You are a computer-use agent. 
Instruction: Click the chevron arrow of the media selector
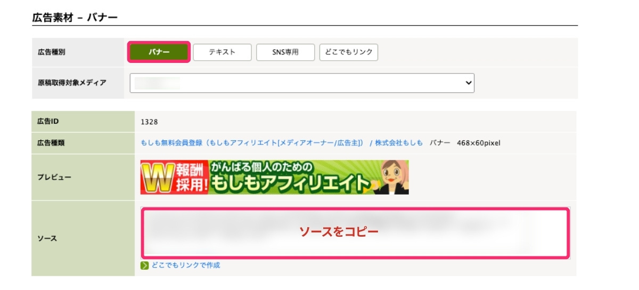(469, 83)
